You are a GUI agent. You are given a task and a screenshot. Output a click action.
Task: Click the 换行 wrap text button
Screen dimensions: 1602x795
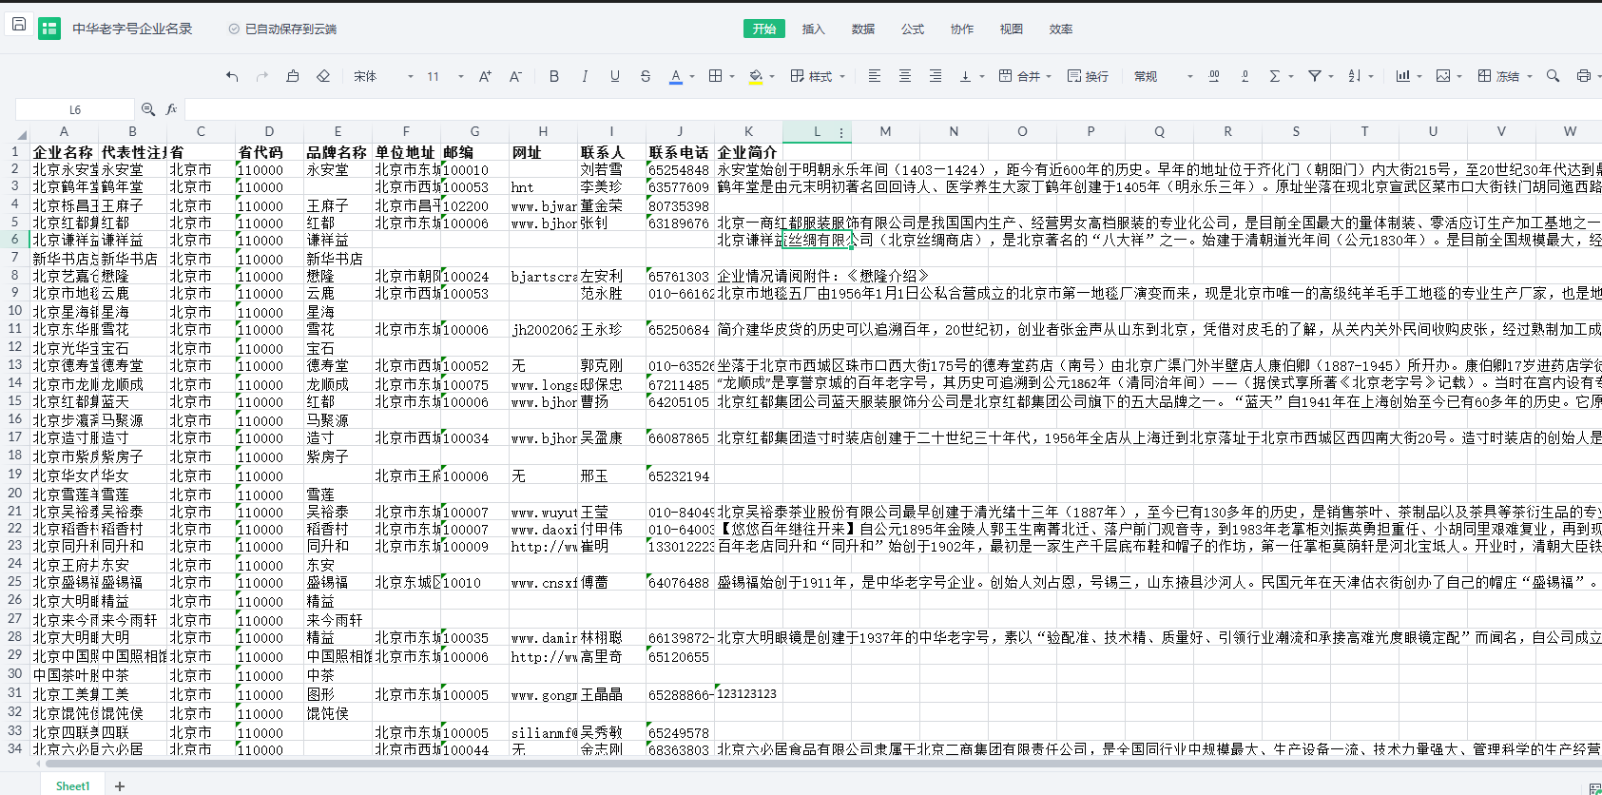[1088, 76]
